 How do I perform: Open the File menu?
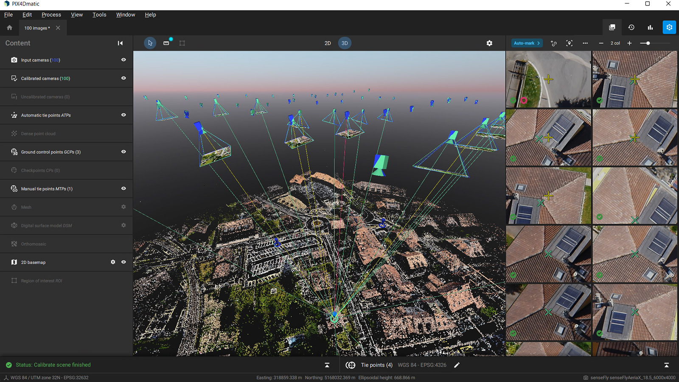pyautogui.click(x=8, y=14)
